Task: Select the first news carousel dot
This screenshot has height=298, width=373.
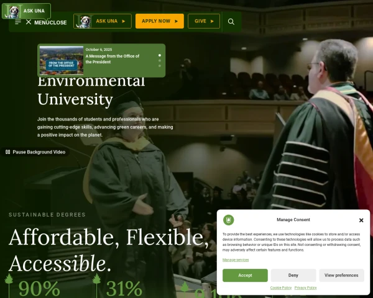Action: pos(159,55)
